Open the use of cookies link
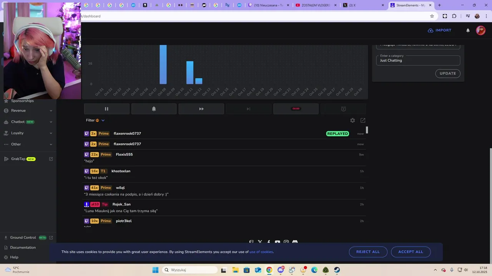492x276 pixels. point(261,252)
